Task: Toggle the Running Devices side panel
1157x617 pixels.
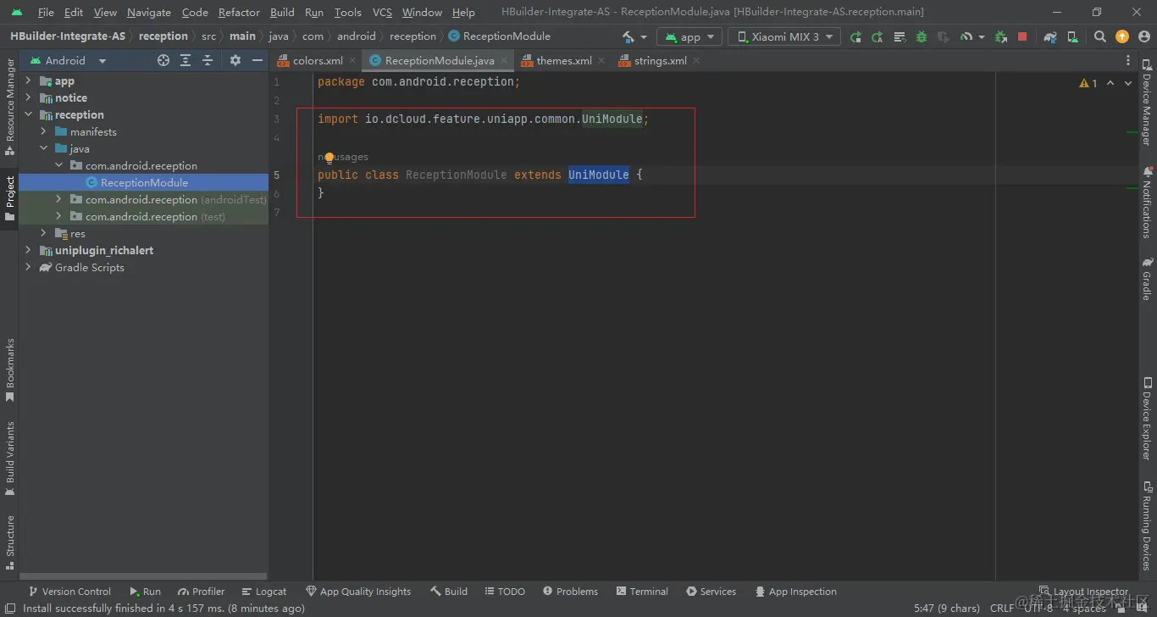Action: click(1147, 525)
